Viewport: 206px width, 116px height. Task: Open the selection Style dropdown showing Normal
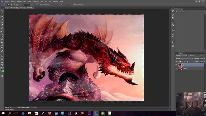(44, 5)
